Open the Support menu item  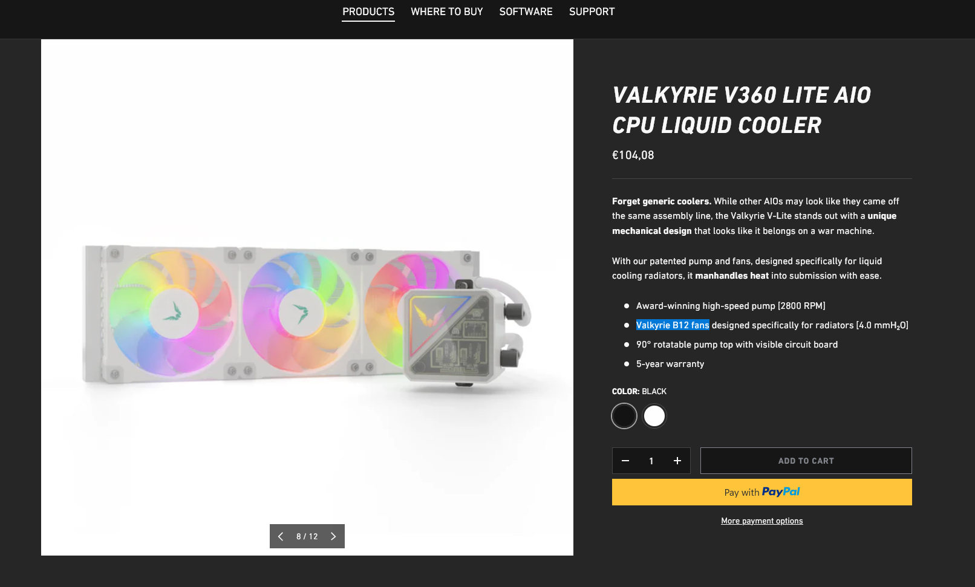[x=592, y=11]
